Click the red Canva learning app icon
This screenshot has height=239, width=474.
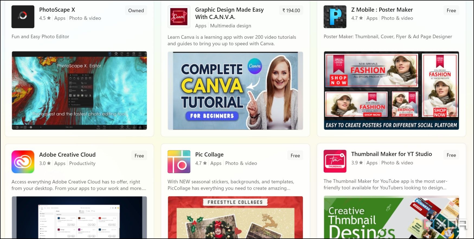(179, 17)
